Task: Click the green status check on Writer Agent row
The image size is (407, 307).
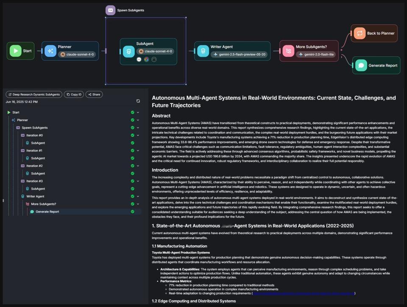Action: 132,196
